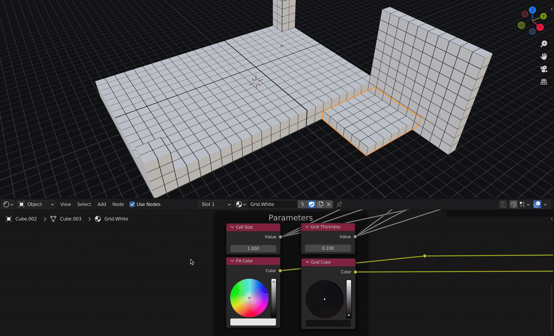Click the parent node tree arrow icon
The height and width of the screenshot is (336, 554).
[x=503, y=204]
